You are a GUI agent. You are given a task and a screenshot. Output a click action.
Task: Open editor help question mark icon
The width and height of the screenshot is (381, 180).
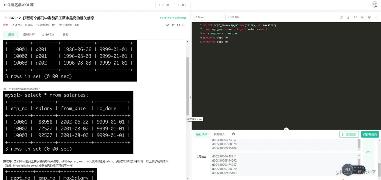341,17
